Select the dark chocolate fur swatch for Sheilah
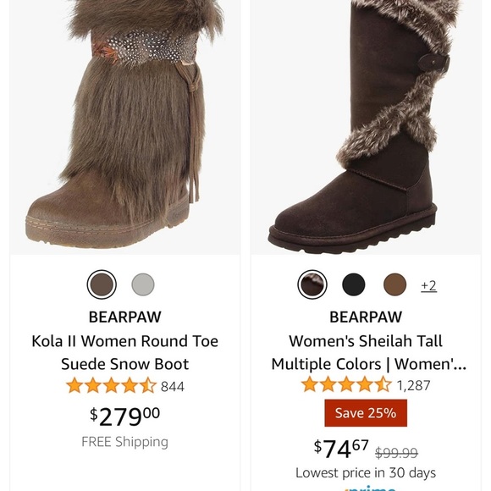This screenshot has height=491, width=491. pyautogui.click(x=312, y=284)
